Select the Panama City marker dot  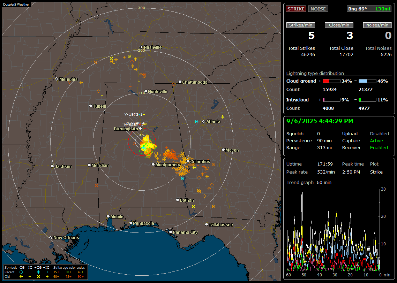pyautogui.click(x=171, y=232)
